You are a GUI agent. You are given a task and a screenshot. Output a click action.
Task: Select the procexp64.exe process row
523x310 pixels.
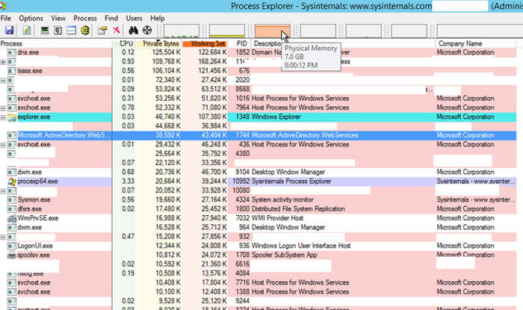click(259, 182)
